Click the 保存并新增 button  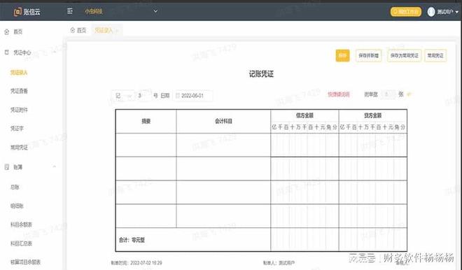368,55
